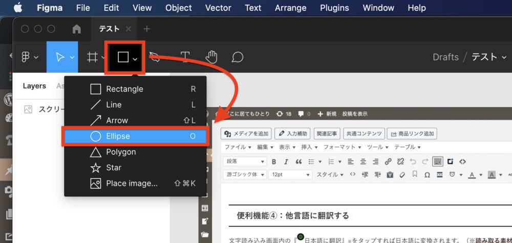This screenshot has height=243, width=512.
Task: Click the background color A swatch
Action: [x=492, y=175]
